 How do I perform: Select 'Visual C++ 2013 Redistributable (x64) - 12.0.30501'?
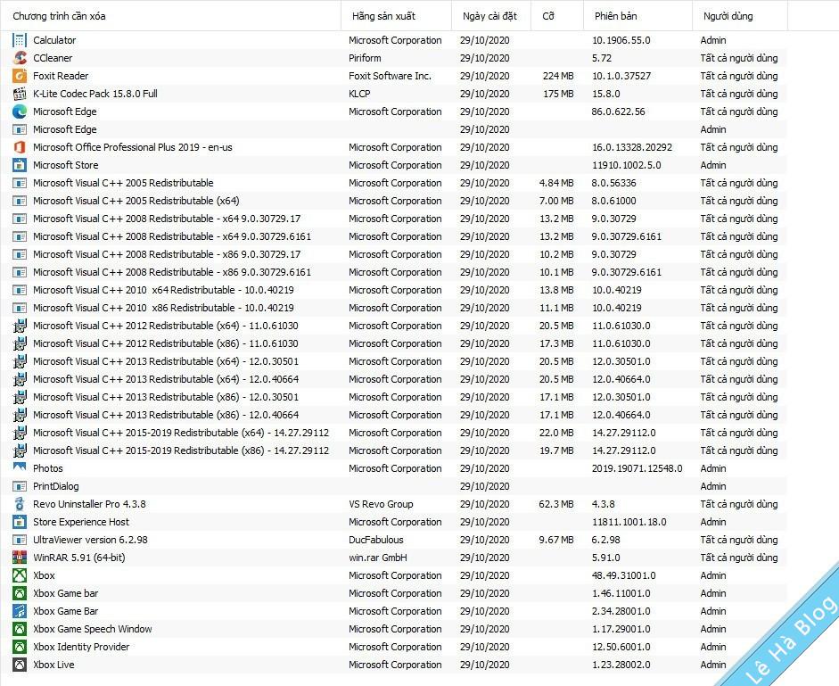click(165, 361)
